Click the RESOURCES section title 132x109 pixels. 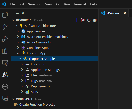(24, 20)
